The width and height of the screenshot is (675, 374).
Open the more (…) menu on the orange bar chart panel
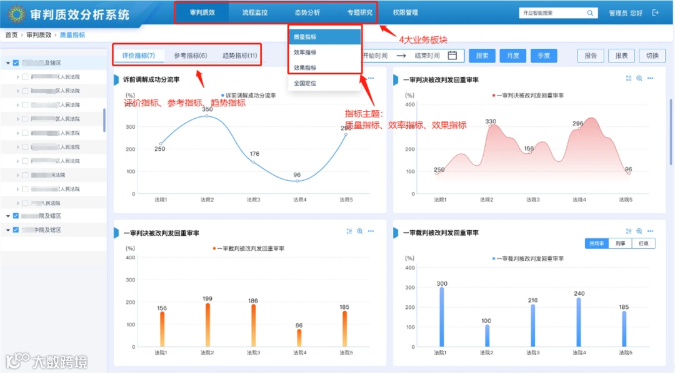tap(371, 231)
